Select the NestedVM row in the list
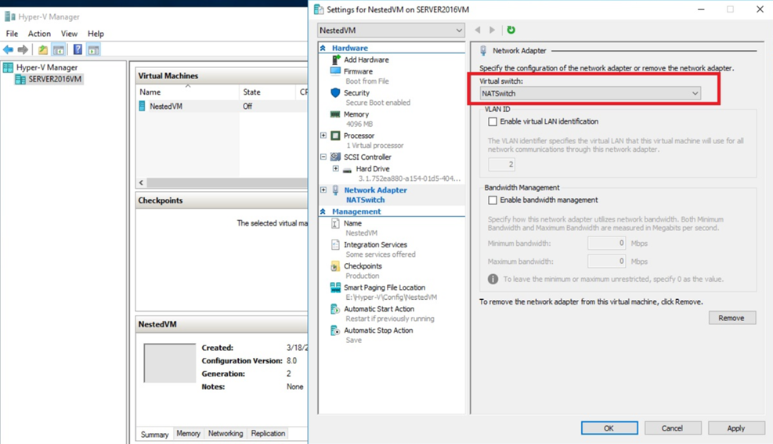 222,106
